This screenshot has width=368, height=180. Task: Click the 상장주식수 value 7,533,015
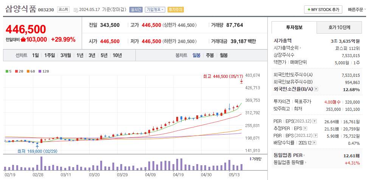coord(351,55)
